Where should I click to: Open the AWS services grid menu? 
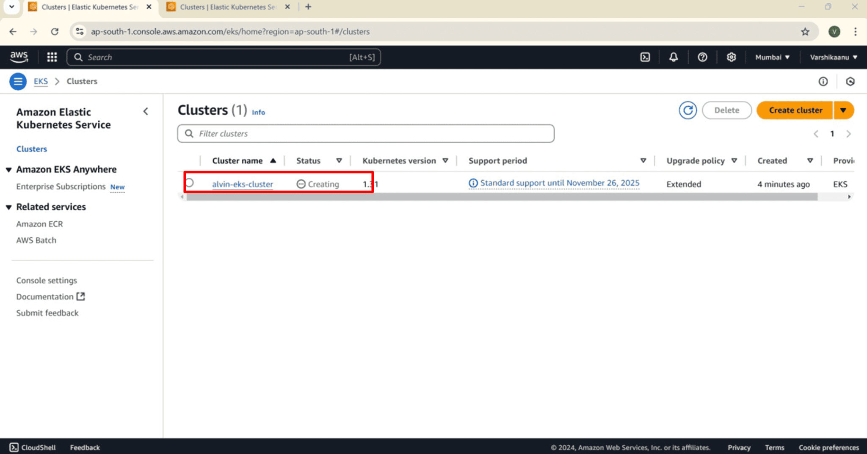click(x=52, y=57)
